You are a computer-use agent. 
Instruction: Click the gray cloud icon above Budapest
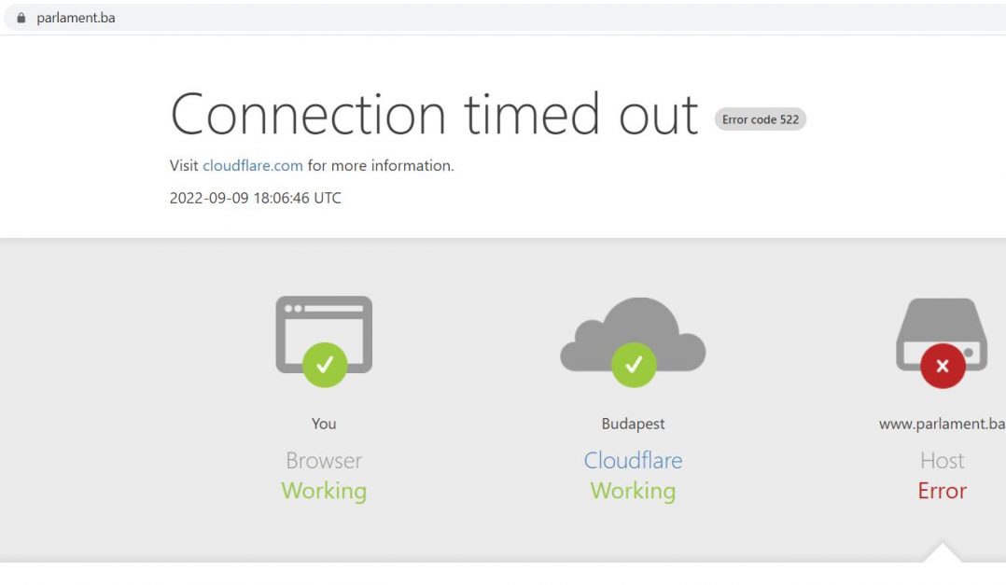pyautogui.click(x=634, y=334)
